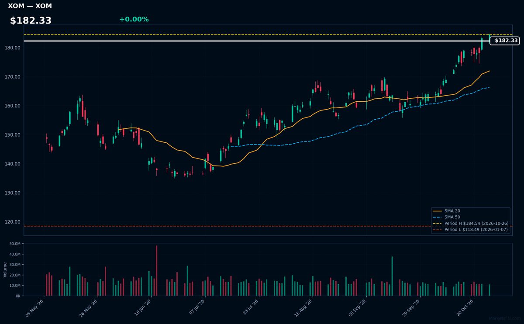Image resolution: width=524 pixels, height=324 pixels.
Task: Click the 140.00 y-axis label
Action: (x=13, y=164)
